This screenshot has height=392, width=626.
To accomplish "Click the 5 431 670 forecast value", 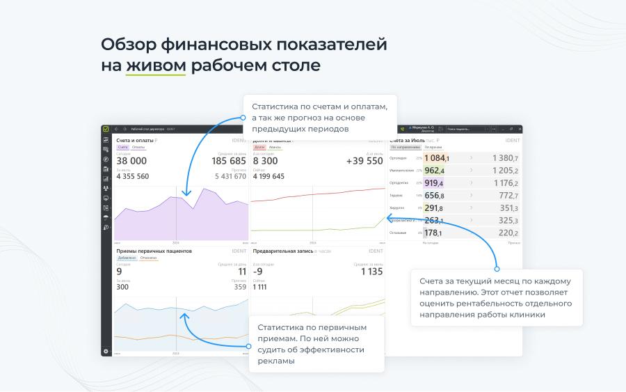I will coord(230,176).
